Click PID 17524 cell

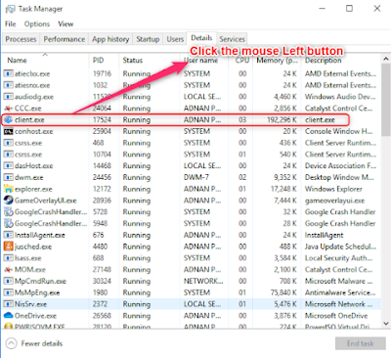click(x=102, y=120)
